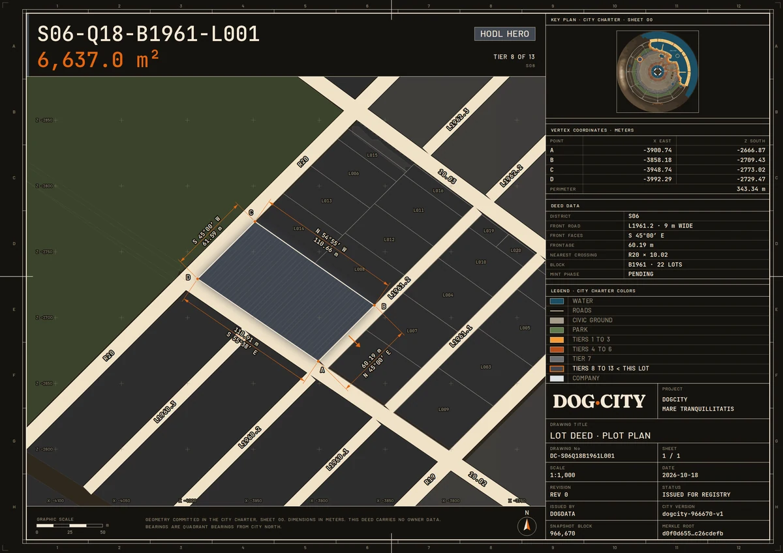Image resolution: width=783 pixels, height=553 pixels.
Task: Click status value ISSUED FOR REGISTRY
Action: pyautogui.click(x=696, y=494)
